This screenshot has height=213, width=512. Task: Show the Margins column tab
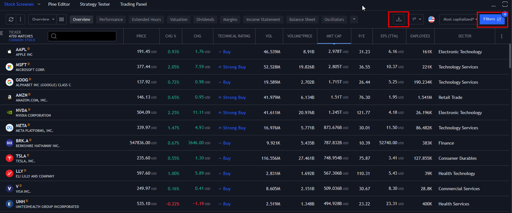coord(230,19)
